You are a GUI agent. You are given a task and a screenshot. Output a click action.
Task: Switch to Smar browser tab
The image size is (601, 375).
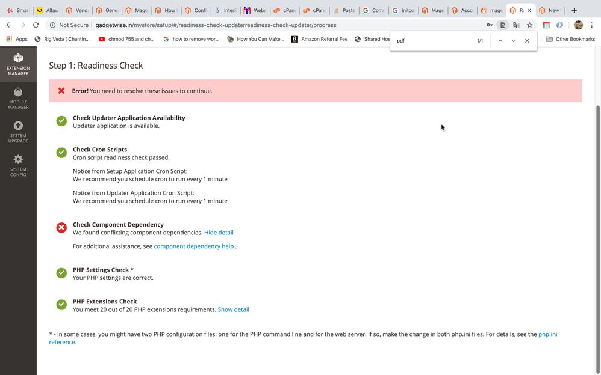click(x=18, y=10)
